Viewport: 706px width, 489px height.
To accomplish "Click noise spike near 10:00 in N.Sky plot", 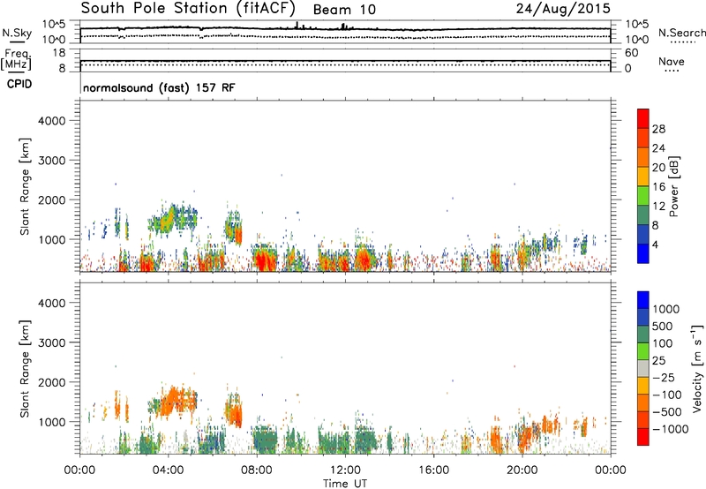I will coord(297,26).
